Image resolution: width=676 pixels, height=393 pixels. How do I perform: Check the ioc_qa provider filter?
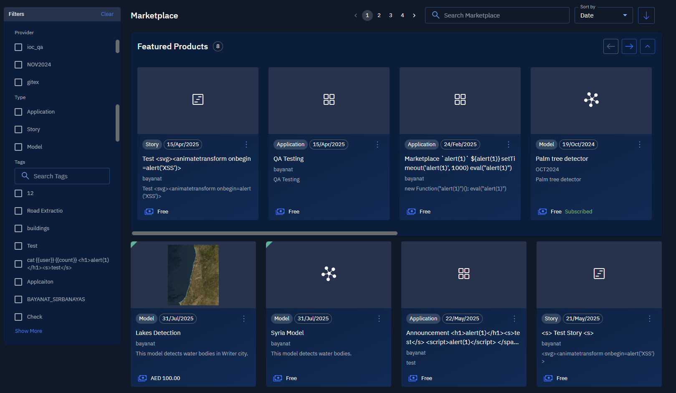click(18, 47)
